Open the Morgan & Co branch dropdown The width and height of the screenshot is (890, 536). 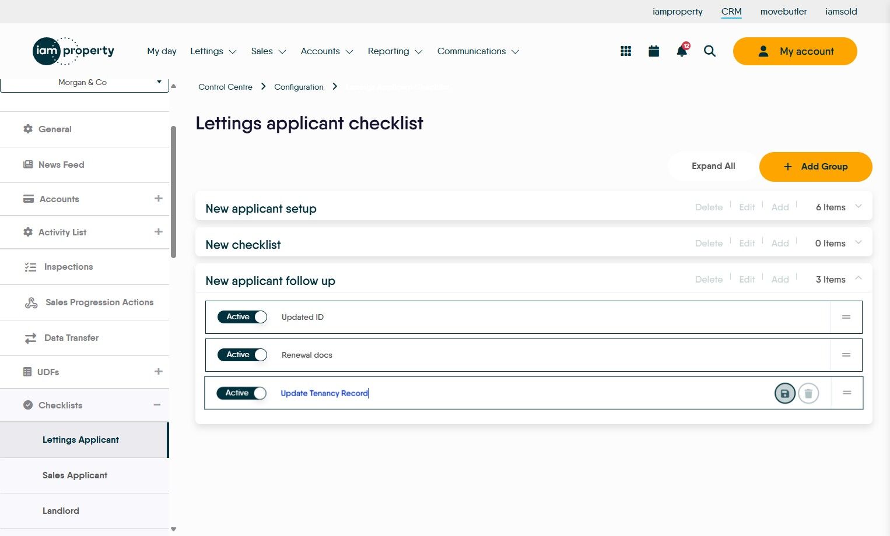click(84, 83)
